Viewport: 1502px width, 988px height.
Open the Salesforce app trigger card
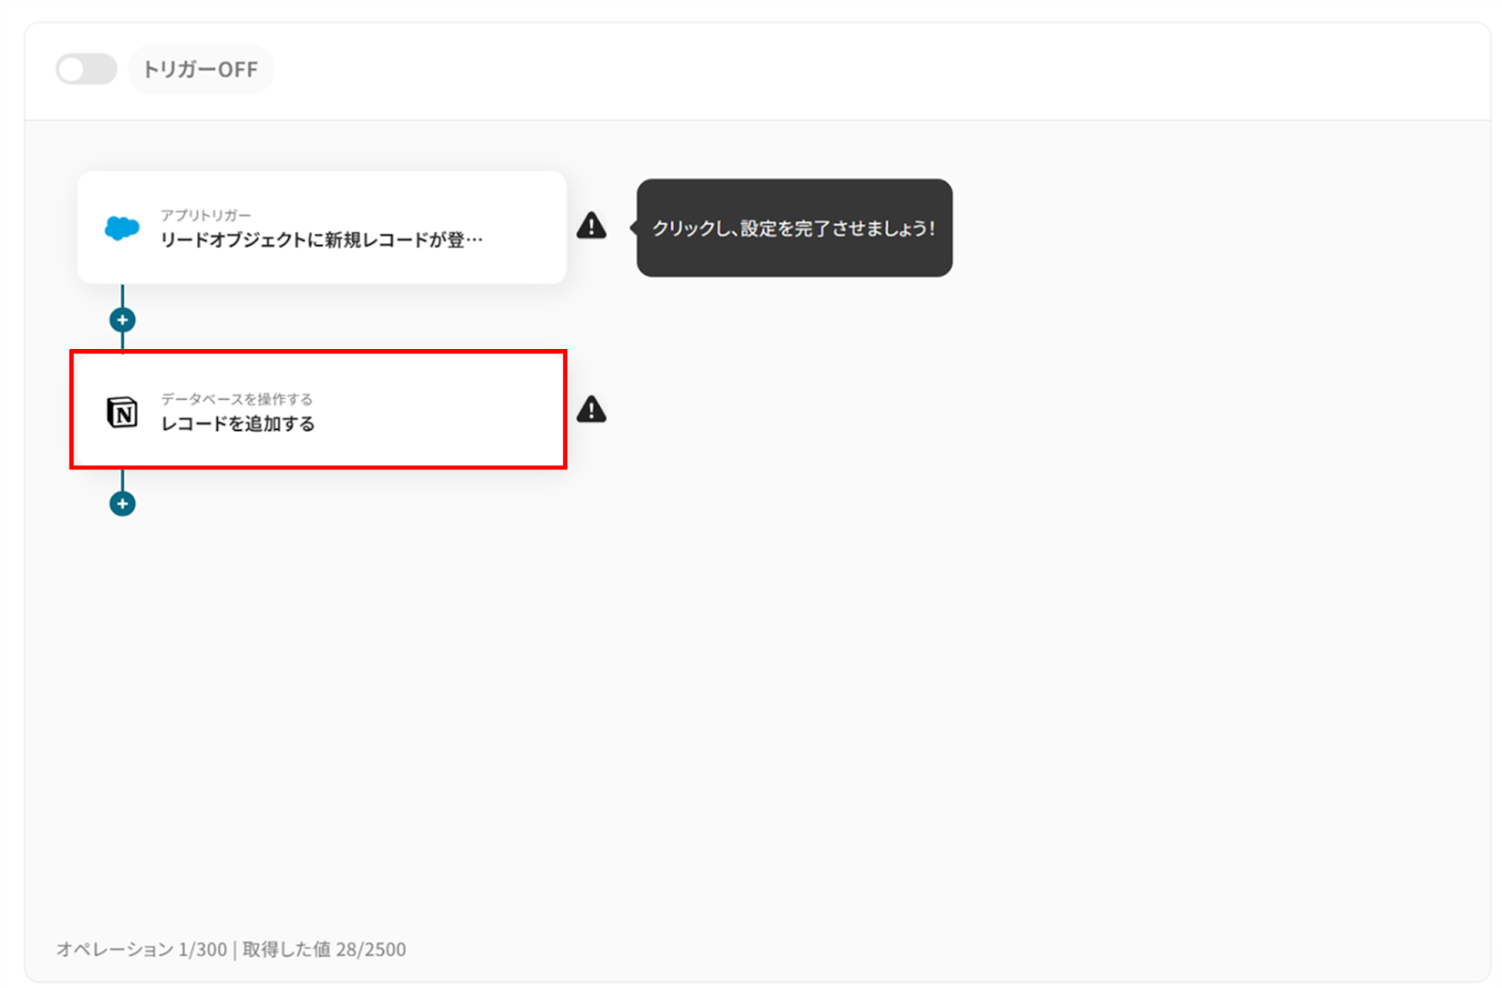(322, 228)
